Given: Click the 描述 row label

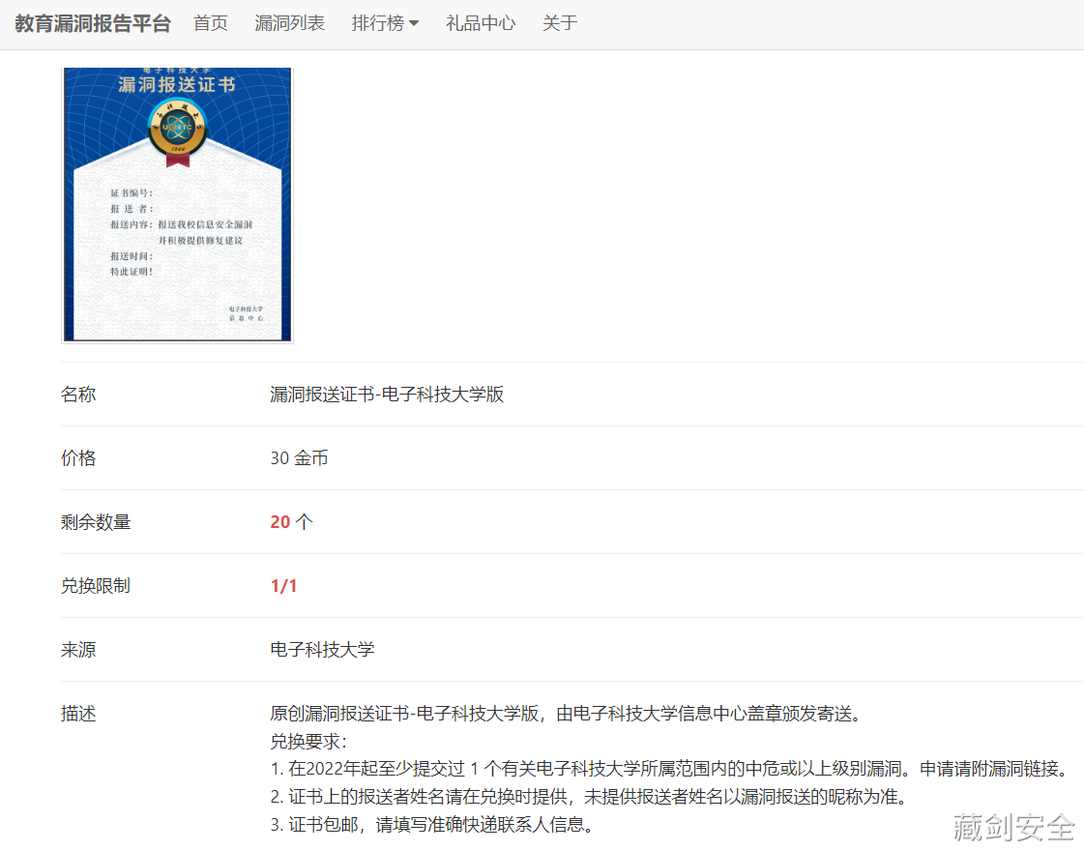Looking at the screenshot, I should click(x=78, y=714).
